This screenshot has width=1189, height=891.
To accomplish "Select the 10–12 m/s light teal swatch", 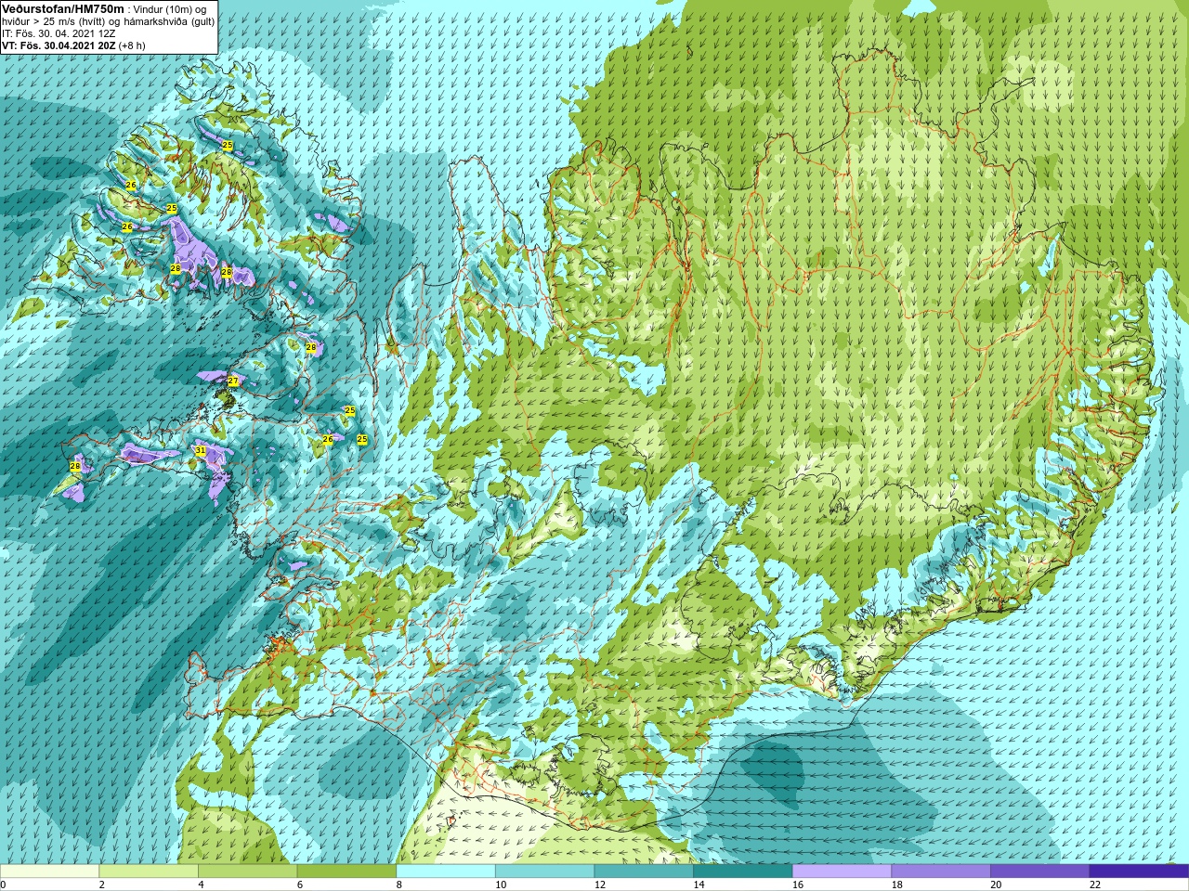I will (x=544, y=872).
